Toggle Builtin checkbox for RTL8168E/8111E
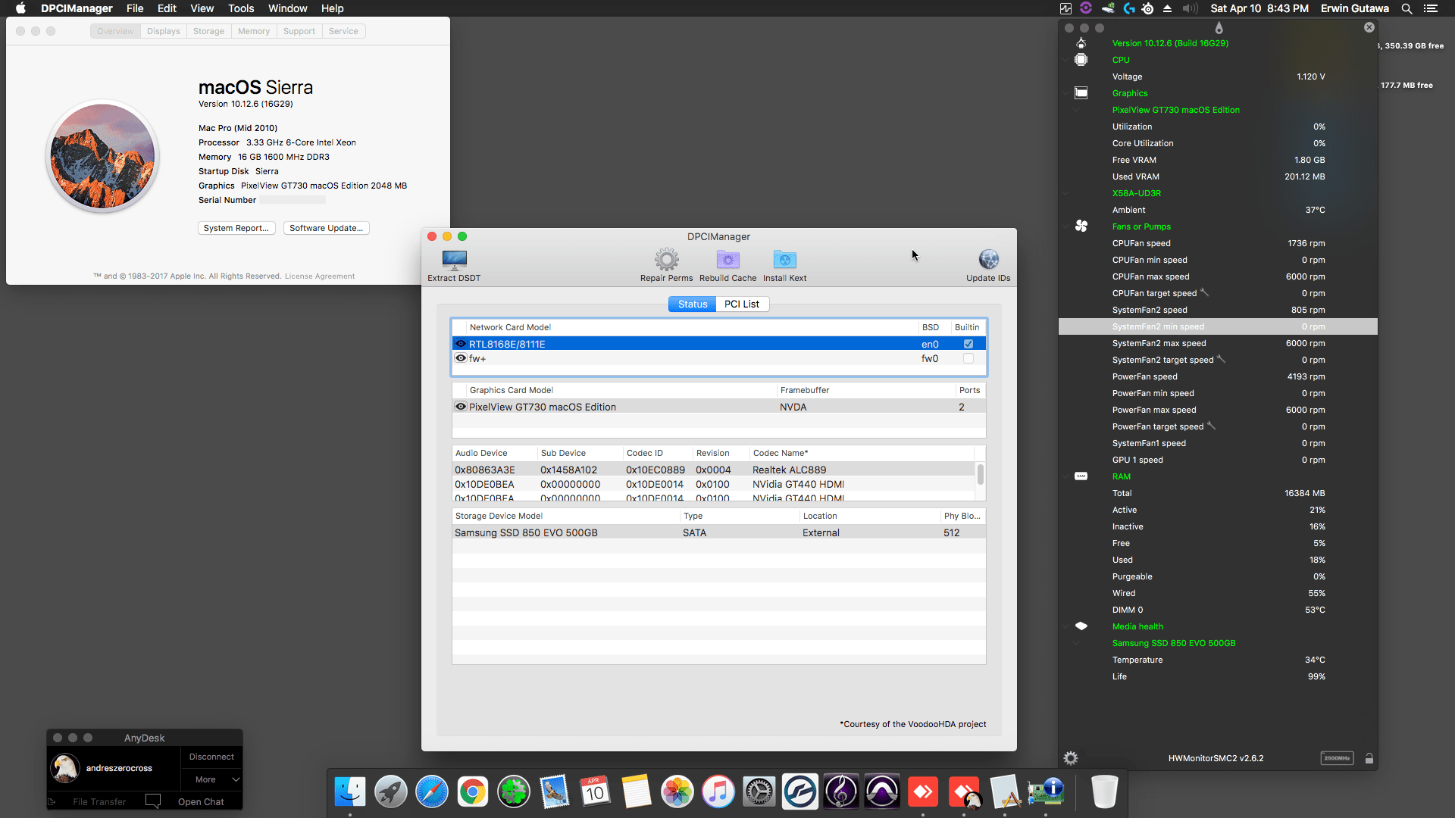The height and width of the screenshot is (818, 1455). point(968,344)
